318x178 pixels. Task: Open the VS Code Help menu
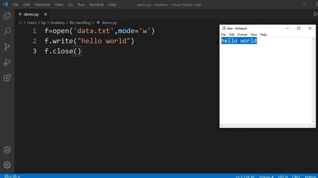point(112,4)
